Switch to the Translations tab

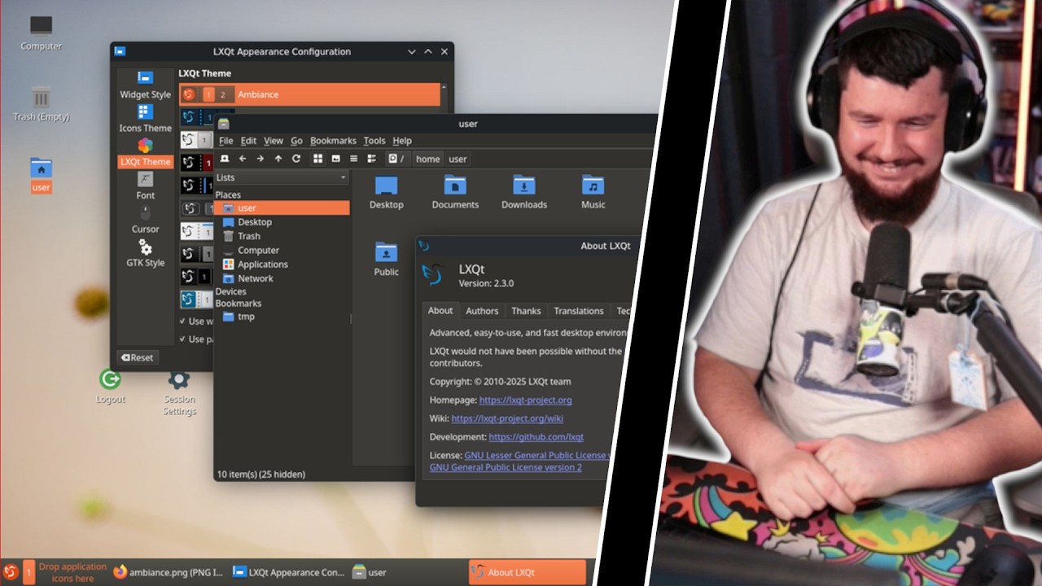point(579,311)
